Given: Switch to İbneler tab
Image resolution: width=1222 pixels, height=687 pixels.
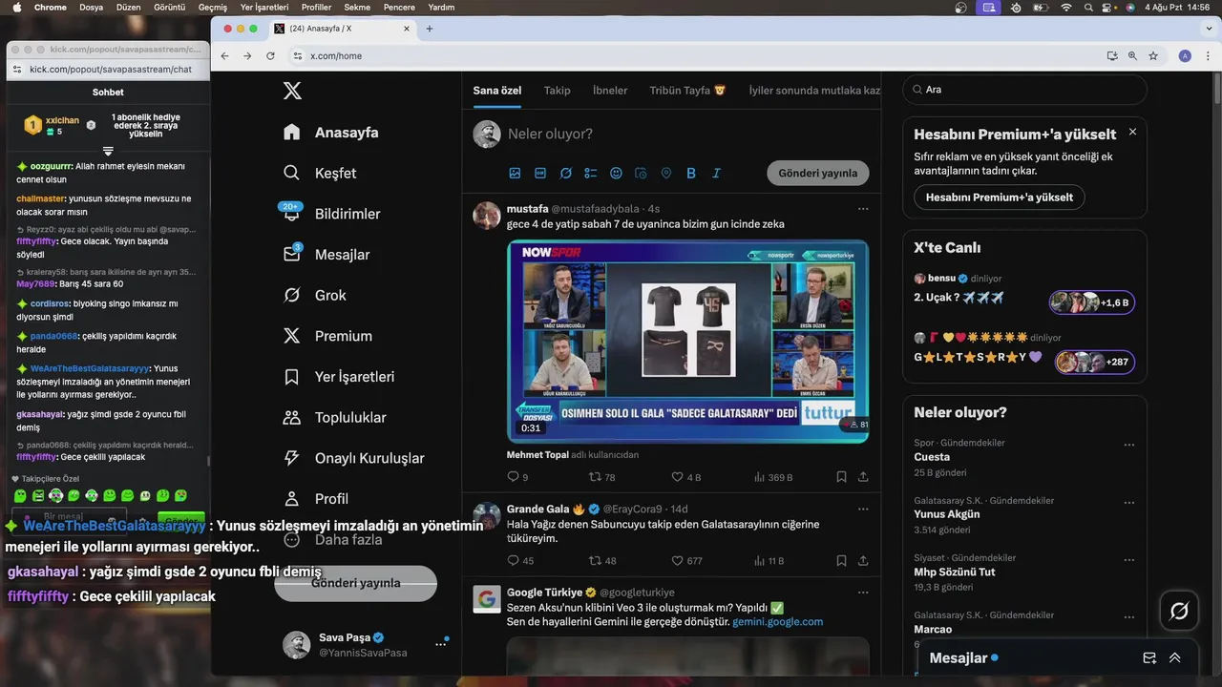Looking at the screenshot, I should click(x=610, y=91).
